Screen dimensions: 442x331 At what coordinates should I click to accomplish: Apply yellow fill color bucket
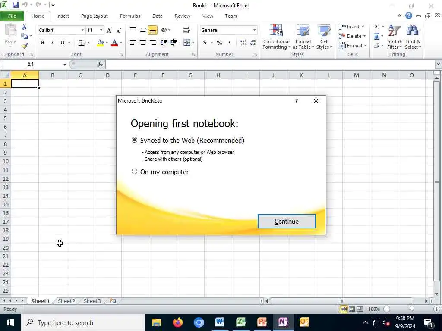click(x=100, y=43)
